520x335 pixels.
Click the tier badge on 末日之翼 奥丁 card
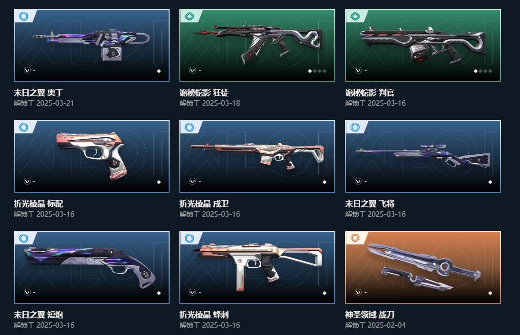click(x=24, y=16)
